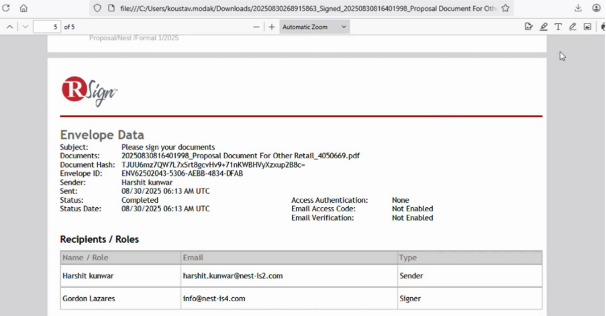Select the Highlight tool

coord(544,27)
